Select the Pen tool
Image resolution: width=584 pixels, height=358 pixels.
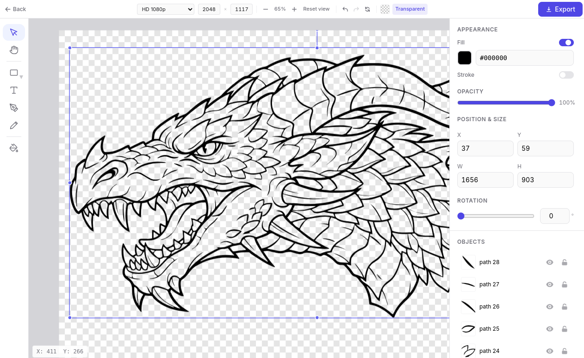point(14,108)
